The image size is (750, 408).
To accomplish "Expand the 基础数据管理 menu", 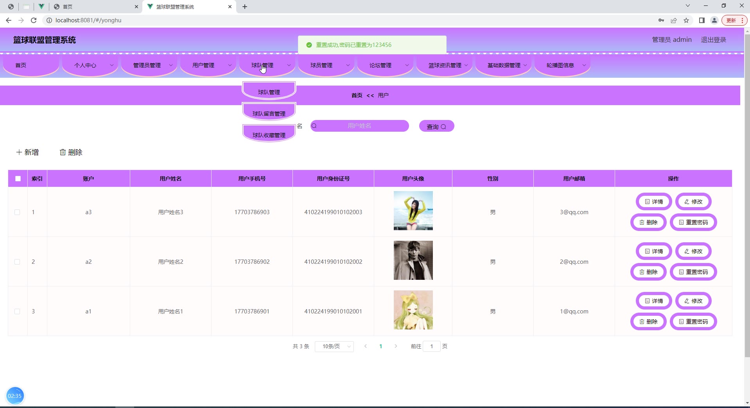I will click(x=503, y=65).
